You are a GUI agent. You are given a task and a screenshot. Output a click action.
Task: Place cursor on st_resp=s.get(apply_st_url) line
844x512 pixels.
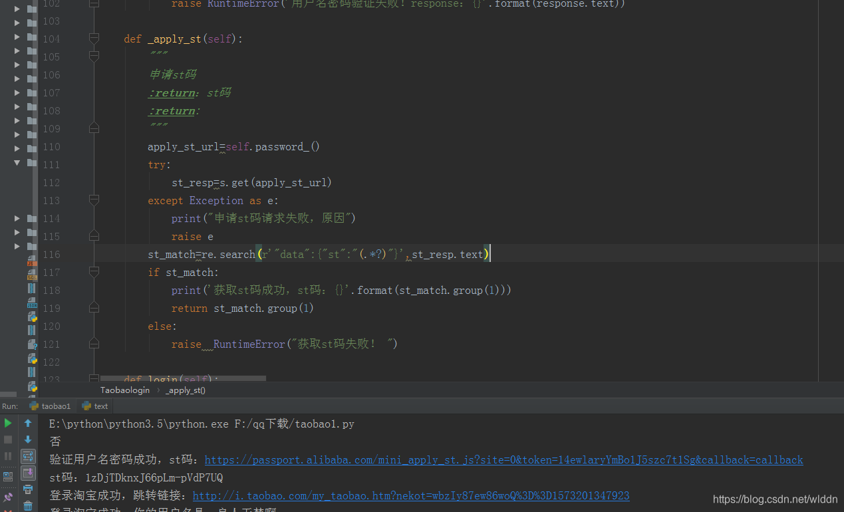tap(251, 182)
